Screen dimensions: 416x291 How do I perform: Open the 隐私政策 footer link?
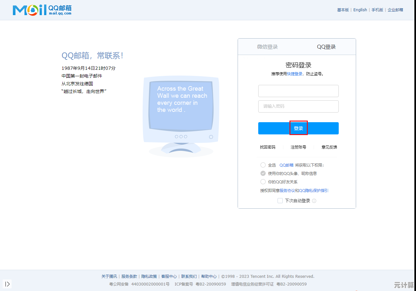149,277
